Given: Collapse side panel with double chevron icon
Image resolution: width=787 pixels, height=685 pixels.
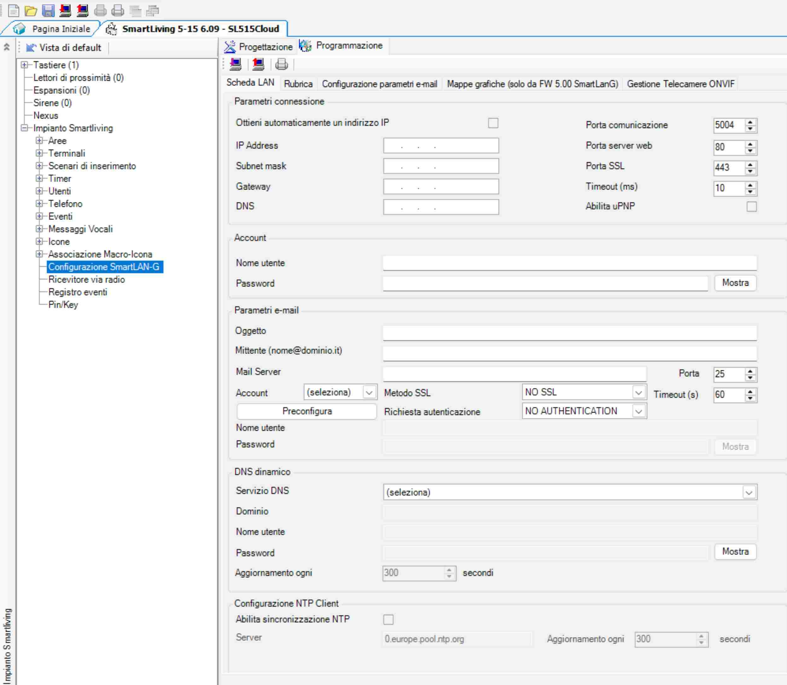Looking at the screenshot, I should tap(7, 47).
